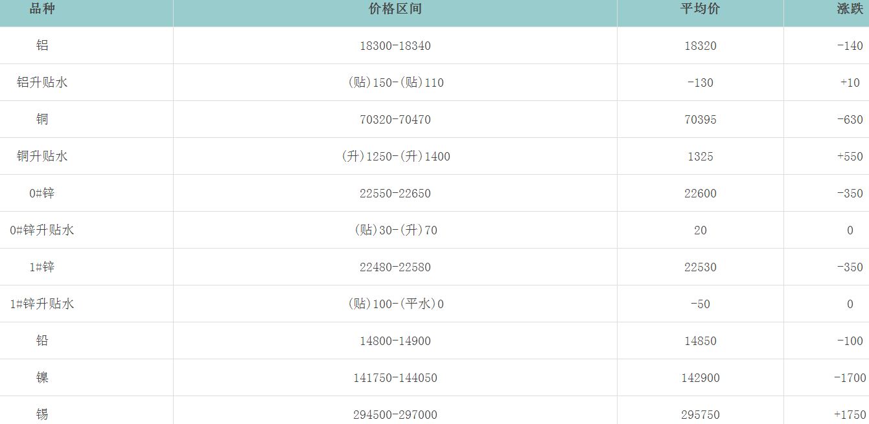The height and width of the screenshot is (424, 869).
Task: Click the 铜升贴水 variety cell
Action: pyautogui.click(x=42, y=157)
